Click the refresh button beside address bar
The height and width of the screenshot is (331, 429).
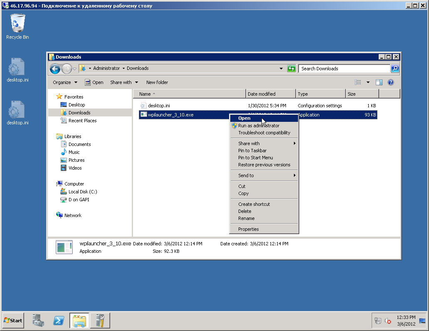coord(291,69)
